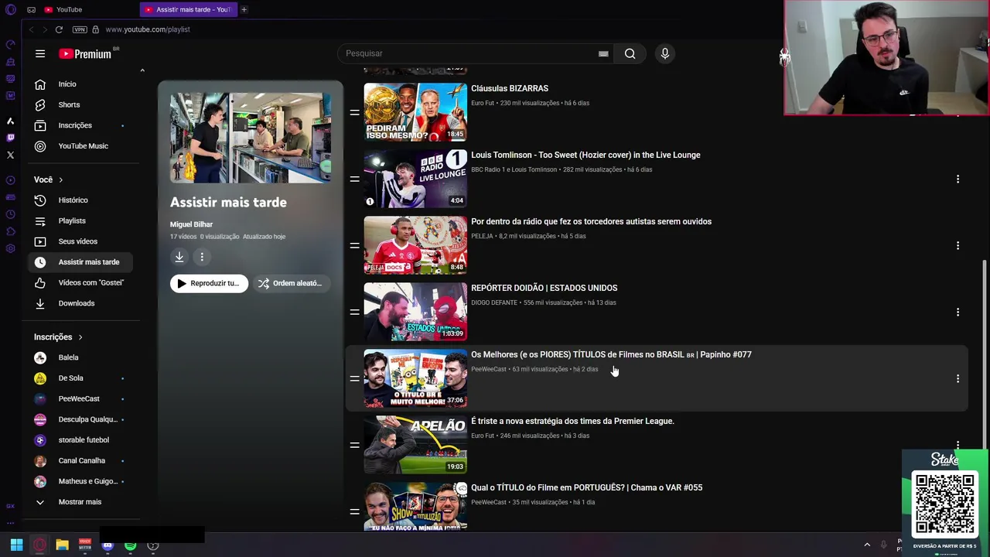
Task: Open options menu for Papinho #077 video
Action: pyautogui.click(x=958, y=378)
